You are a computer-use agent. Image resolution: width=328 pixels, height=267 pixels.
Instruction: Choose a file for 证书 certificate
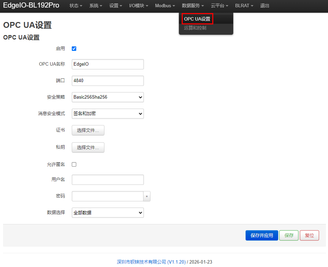pos(88,130)
